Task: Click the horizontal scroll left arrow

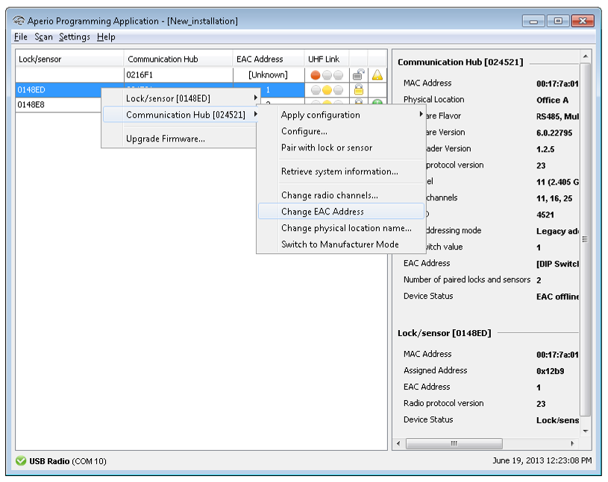Action: [398, 443]
